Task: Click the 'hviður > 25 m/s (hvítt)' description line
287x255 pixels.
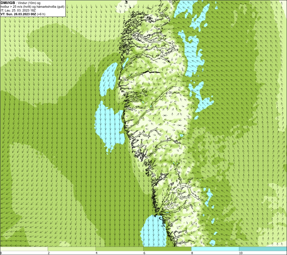Action: click(32, 7)
